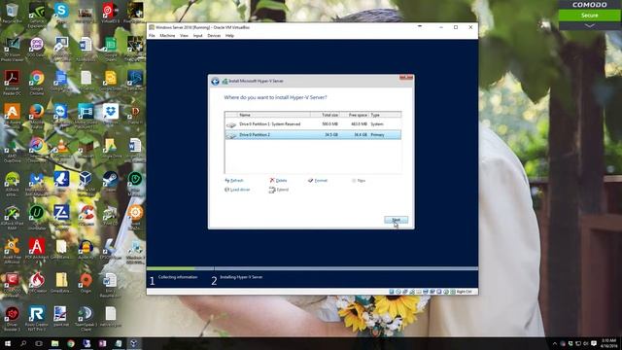This screenshot has height=350, width=622.
Task: Open Acrobat Reader DC shortcut
Action: coord(12,82)
